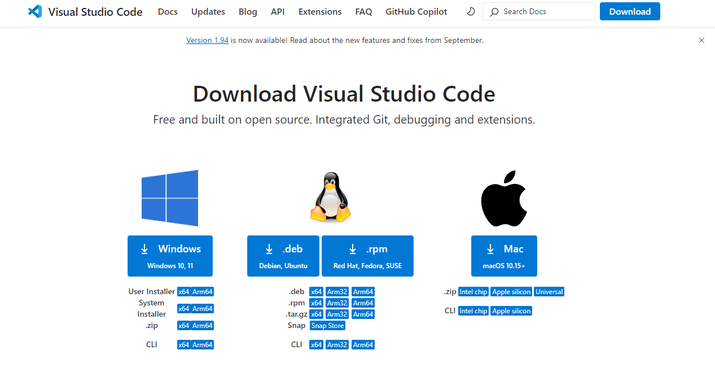Select Mac .zip Universal download

coord(550,292)
